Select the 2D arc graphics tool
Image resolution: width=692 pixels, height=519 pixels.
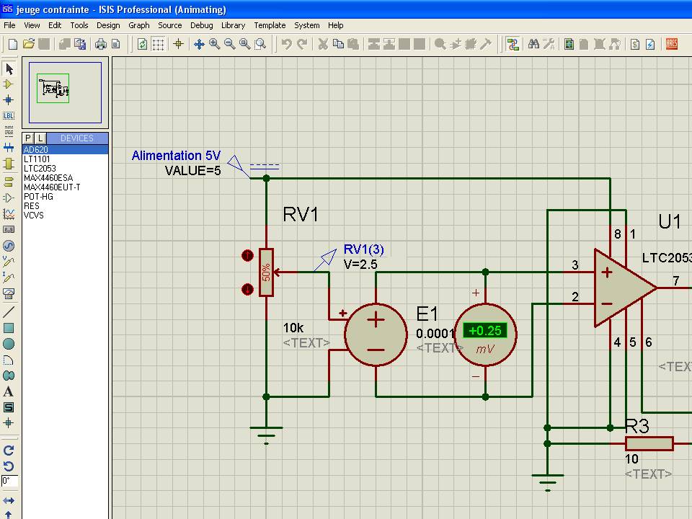[x=9, y=360]
